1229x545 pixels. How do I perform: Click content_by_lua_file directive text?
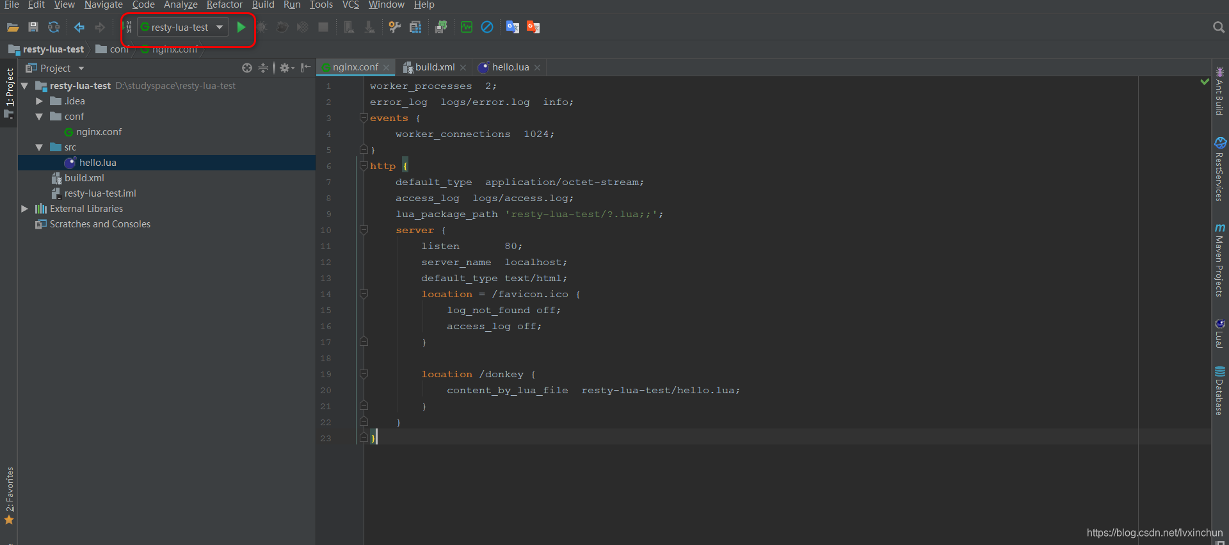click(x=508, y=390)
